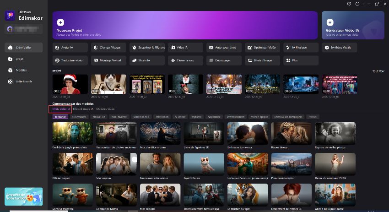Click the Synthèse Vocale tool
The image size is (389, 212).
coord(340,48)
